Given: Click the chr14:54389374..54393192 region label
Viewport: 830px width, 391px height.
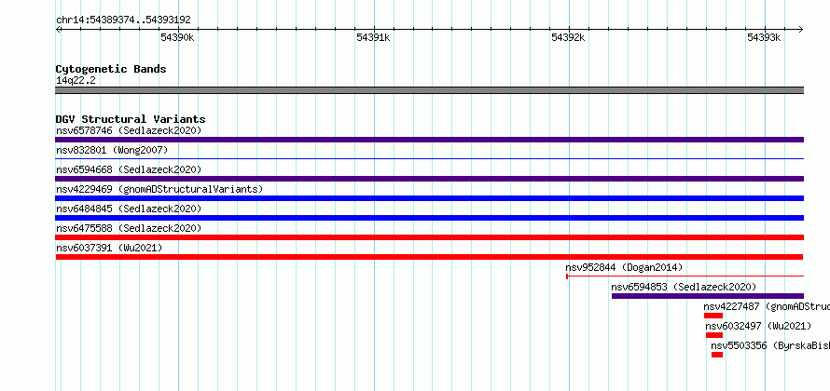Looking at the screenshot, I should coord(123,20).
